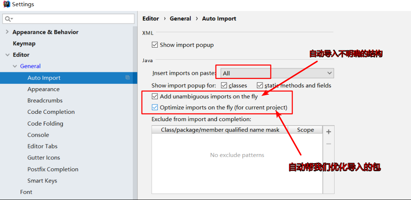Toggle XML Show import popup checkbox
The height and width of the screenshot is (200, 411).
tap(154, 45)
